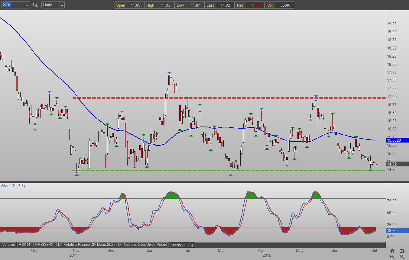Click the Stoch(21,3,3) panel title label
This screenshot has width=409, height=260.
click(13, 186)
